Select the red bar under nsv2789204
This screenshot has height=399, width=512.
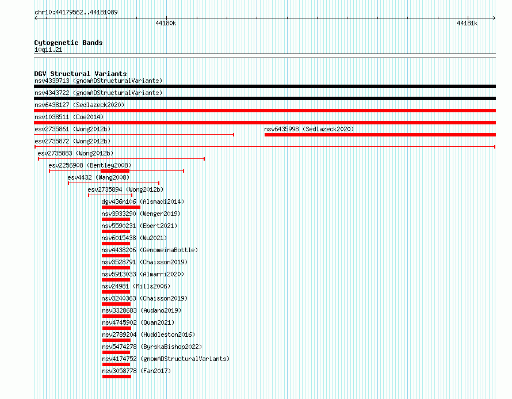tap(117, 340)
